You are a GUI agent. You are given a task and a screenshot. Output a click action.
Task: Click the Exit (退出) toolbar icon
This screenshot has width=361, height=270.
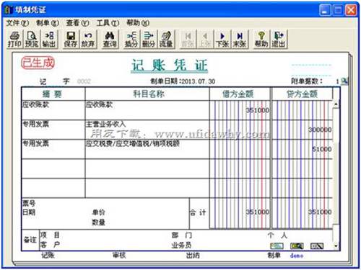[x=279, y=40]
